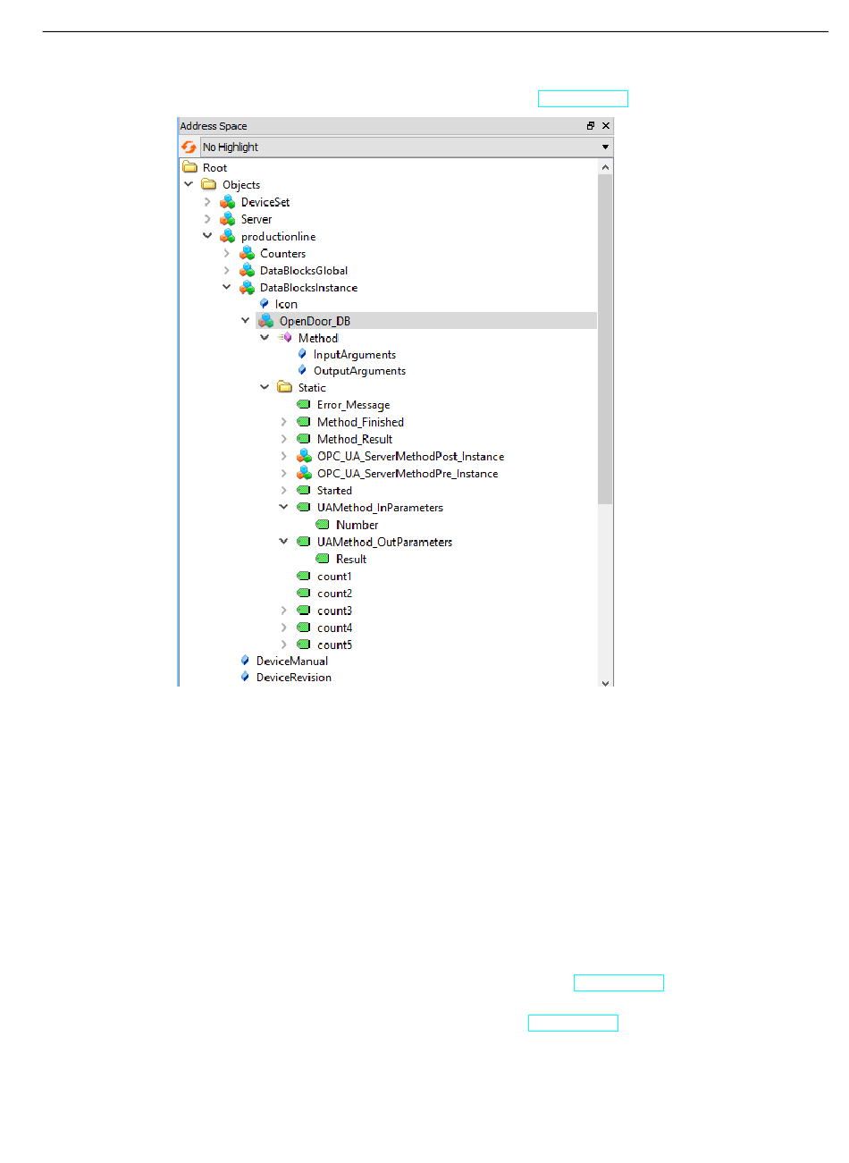Click the OutputArguments property icon
The image size is (849, 1163).
pyautogui.click(x=302, y=370)
